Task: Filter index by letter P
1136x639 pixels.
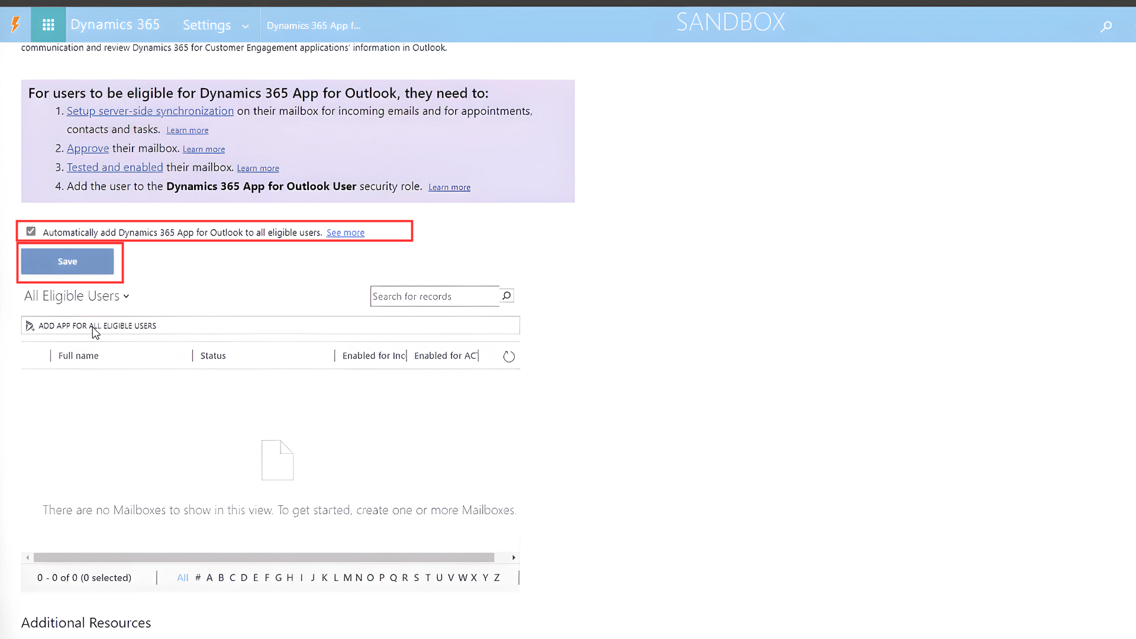Action: pyautogui.click(x=382, y=578)
